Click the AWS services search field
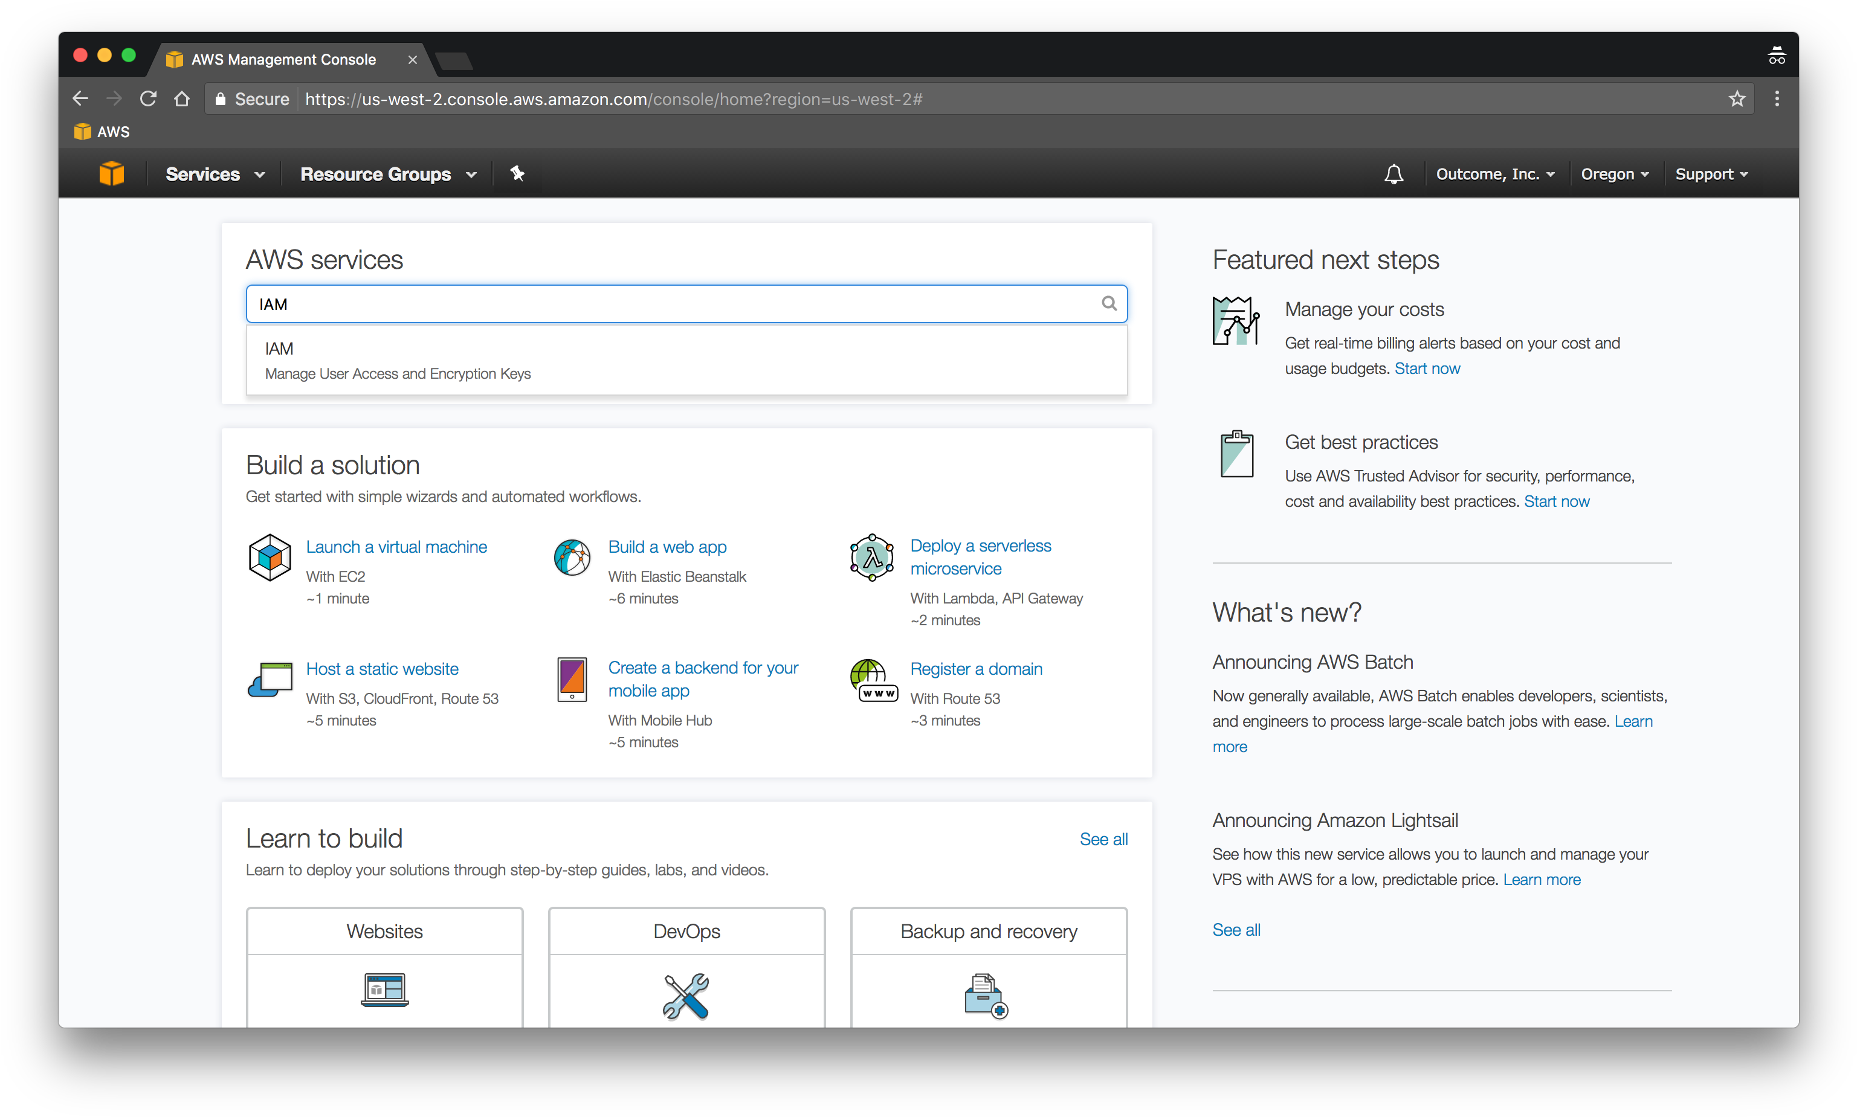The width and height of the screenshot is (1857, 1117). click(686, 303)
